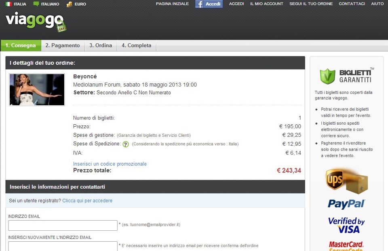Click the MasterCard SecureCode logo
The image size is (388, 251).
pyautogui.click(x=346, y=246)
